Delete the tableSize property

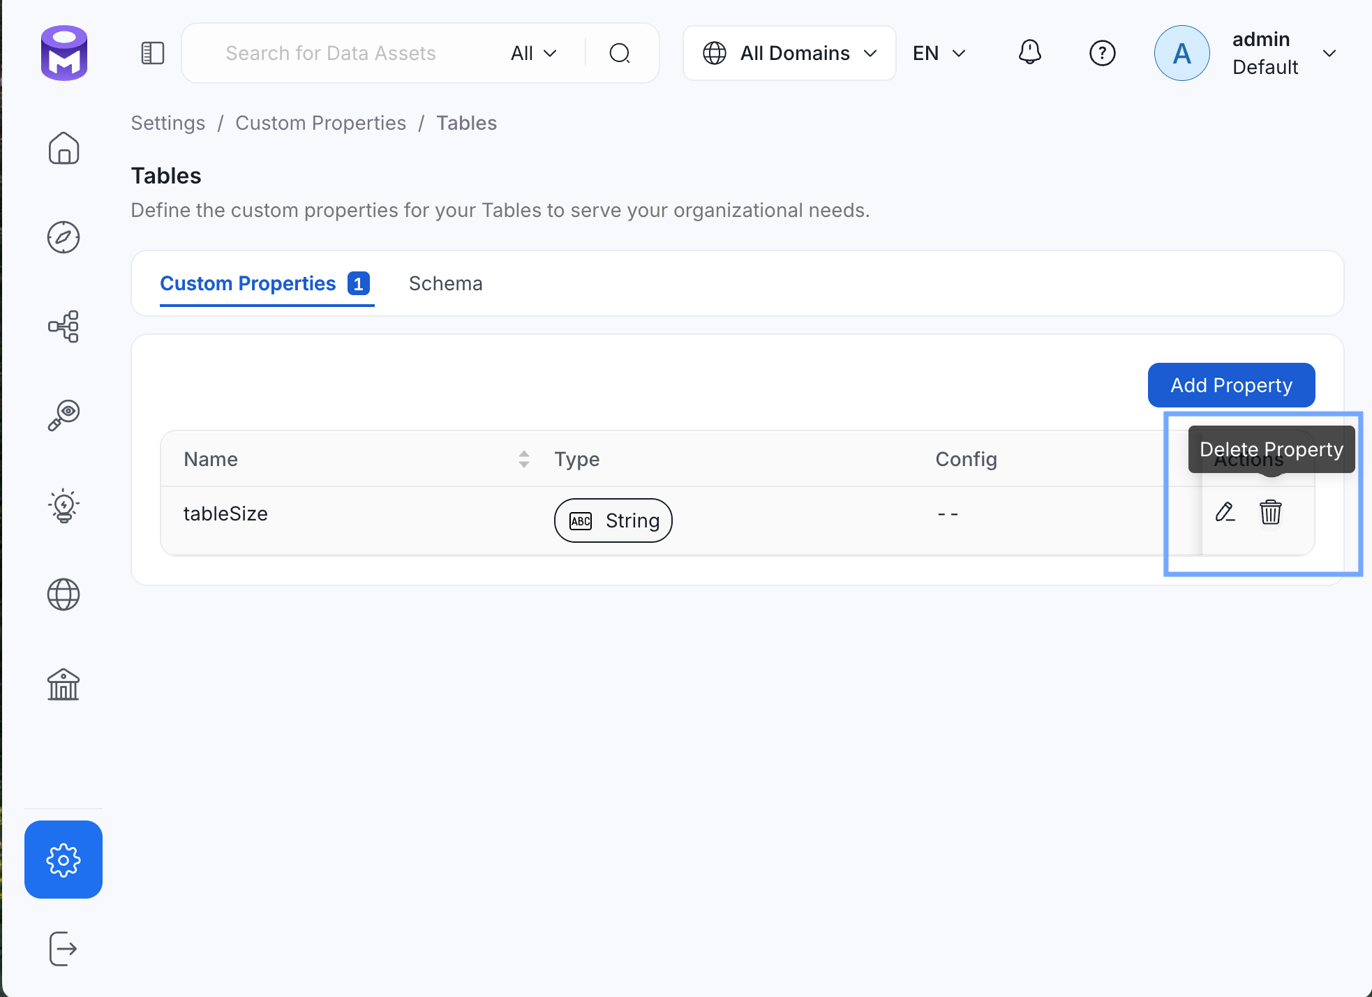click(x=1270, y=513)
